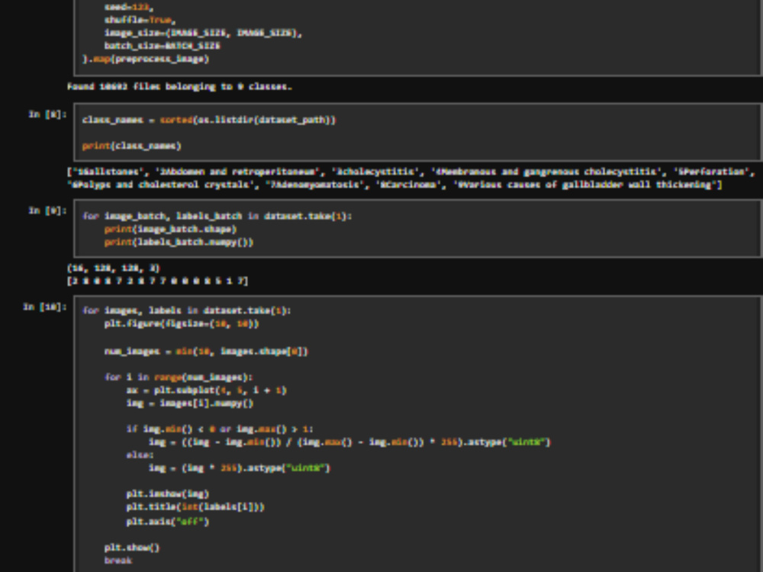
Task: Click the plt.show() line
Action: tap(131, 548)
